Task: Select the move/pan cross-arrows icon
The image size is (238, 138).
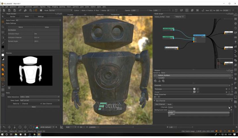Action: (x=9, y=127)
